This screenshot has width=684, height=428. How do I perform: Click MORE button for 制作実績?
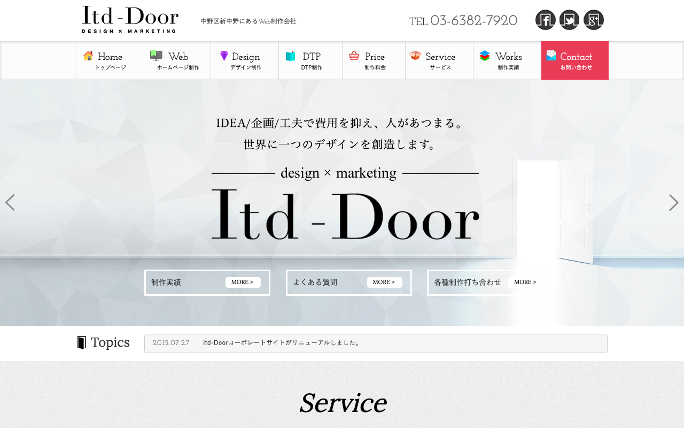243,282
